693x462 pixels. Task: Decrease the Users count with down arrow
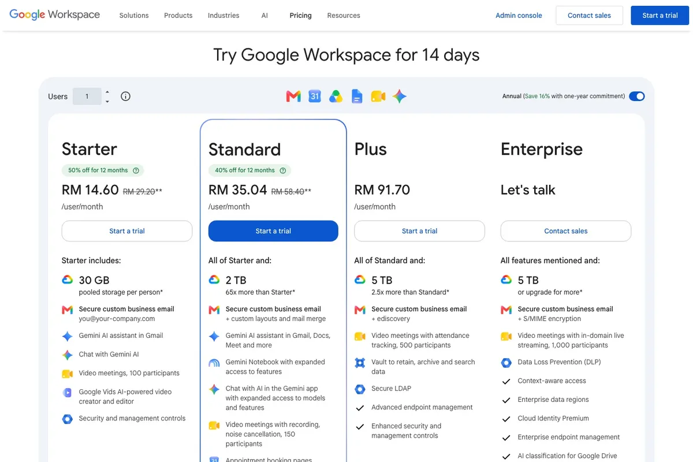click(107, 102)
